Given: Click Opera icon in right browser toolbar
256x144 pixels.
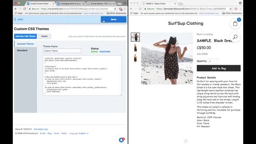Looking at the screenshot, I should pyautogui.click(x=236, y=9).
